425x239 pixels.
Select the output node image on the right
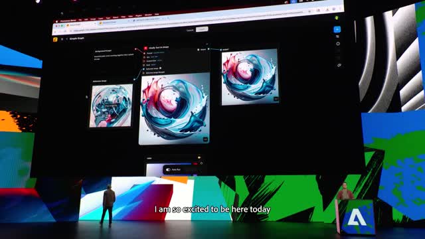(250, 77)
